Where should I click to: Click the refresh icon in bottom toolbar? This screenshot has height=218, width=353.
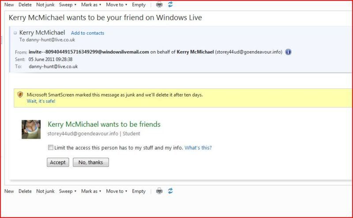click(170, 191)
